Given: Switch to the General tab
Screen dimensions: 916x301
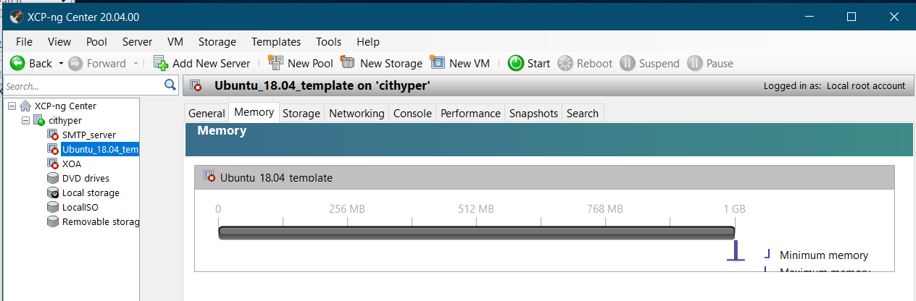Looking at the screenshot, I should coord(207,114).
